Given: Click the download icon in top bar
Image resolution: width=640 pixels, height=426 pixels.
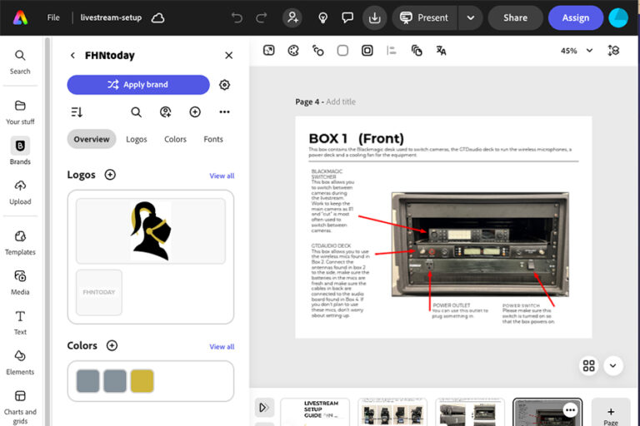Looking at the screenshot, I should coord(375,17).
